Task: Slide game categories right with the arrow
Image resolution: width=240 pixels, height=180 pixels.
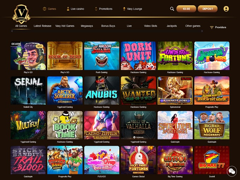Action: (202, 31)
